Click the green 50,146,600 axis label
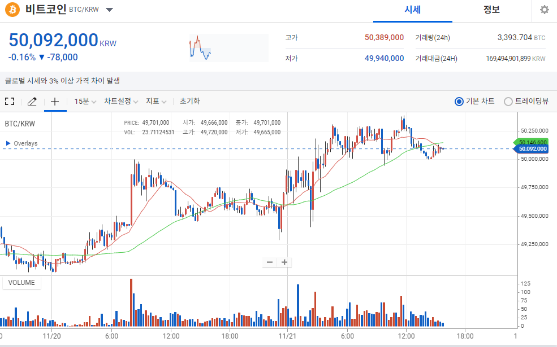The width and height of the screenshot is (557, 347). pos(532,143)
